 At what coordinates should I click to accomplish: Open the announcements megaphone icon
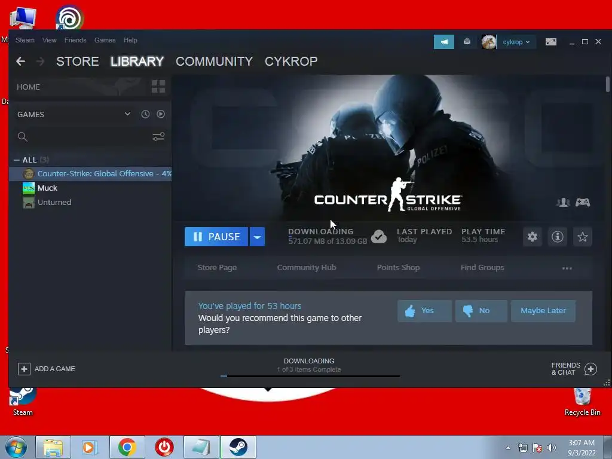[x=444, y=42]
